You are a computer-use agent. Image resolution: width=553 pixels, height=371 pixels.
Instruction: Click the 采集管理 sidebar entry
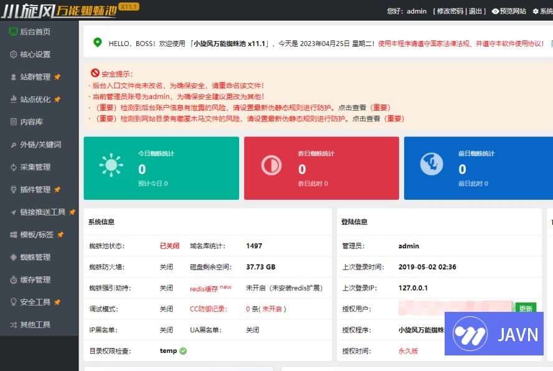(x=35, y=167)
